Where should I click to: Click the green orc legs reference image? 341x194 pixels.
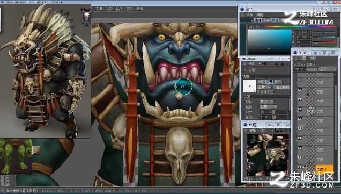point(16,156)
